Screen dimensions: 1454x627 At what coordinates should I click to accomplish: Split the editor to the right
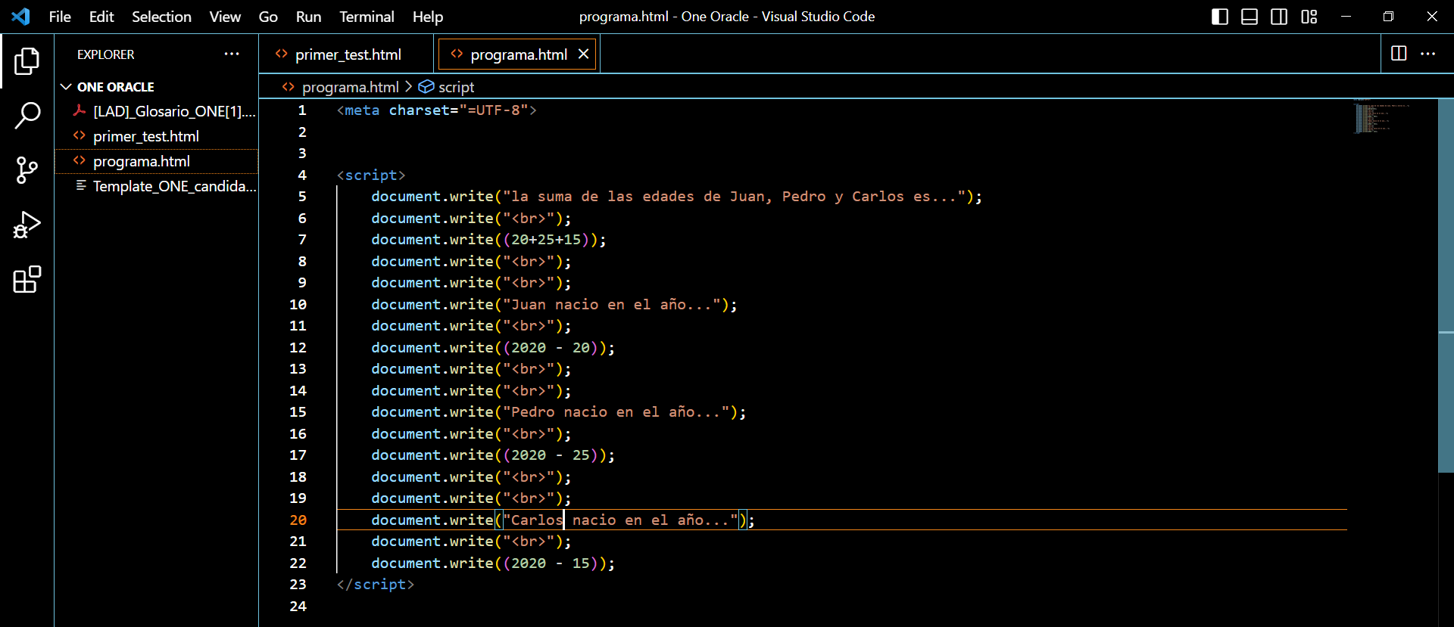[x=1399, y=53]
